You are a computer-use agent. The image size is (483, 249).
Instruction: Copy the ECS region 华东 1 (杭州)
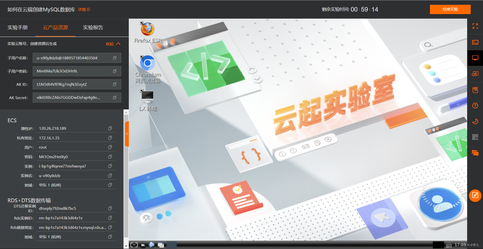110,185
